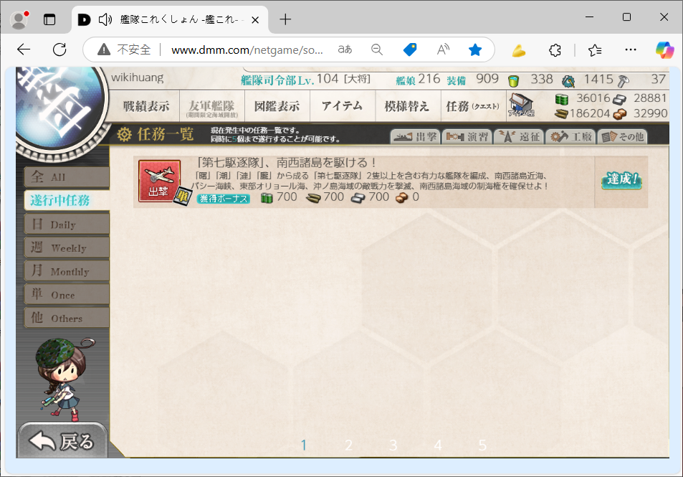Mute the tab via speaker icon
The width and height of the screenshot is (683, 477).
coord(105,19)
